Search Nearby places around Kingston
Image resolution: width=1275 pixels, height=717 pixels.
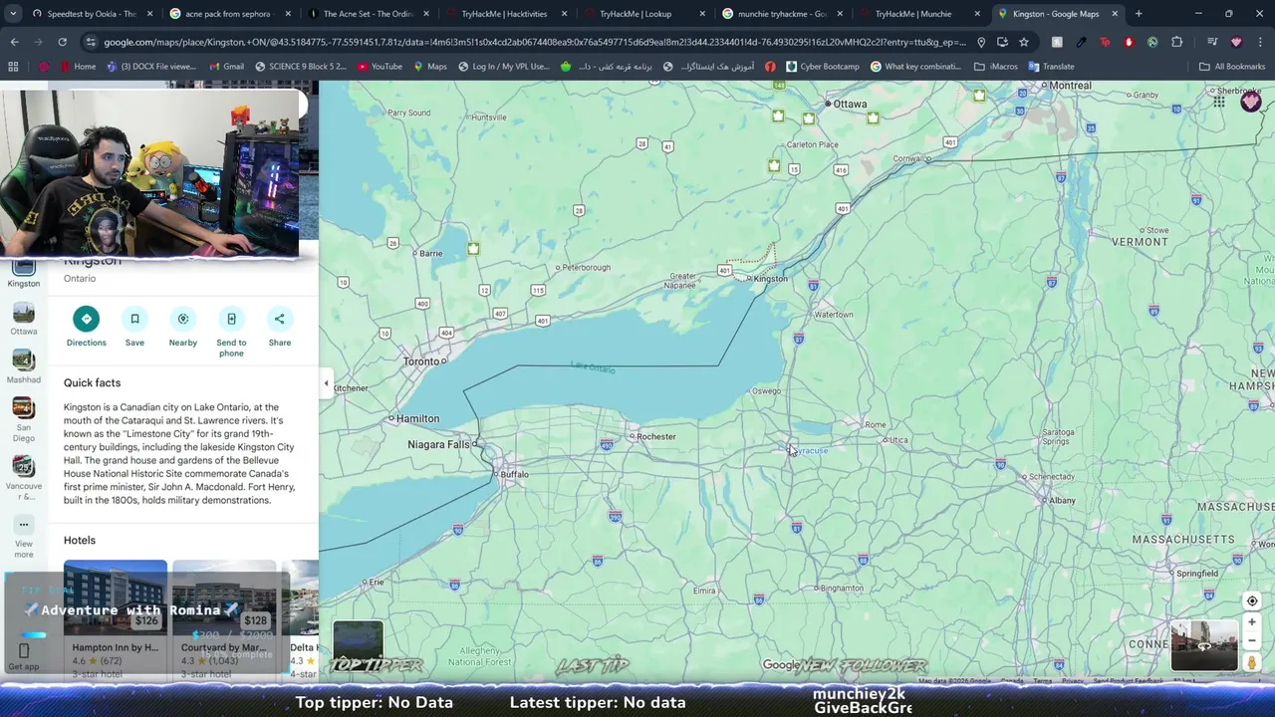(x=183, y=327)
